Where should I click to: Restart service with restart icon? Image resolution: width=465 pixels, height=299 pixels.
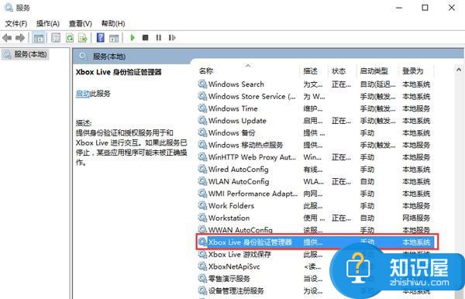click(172, 38)
